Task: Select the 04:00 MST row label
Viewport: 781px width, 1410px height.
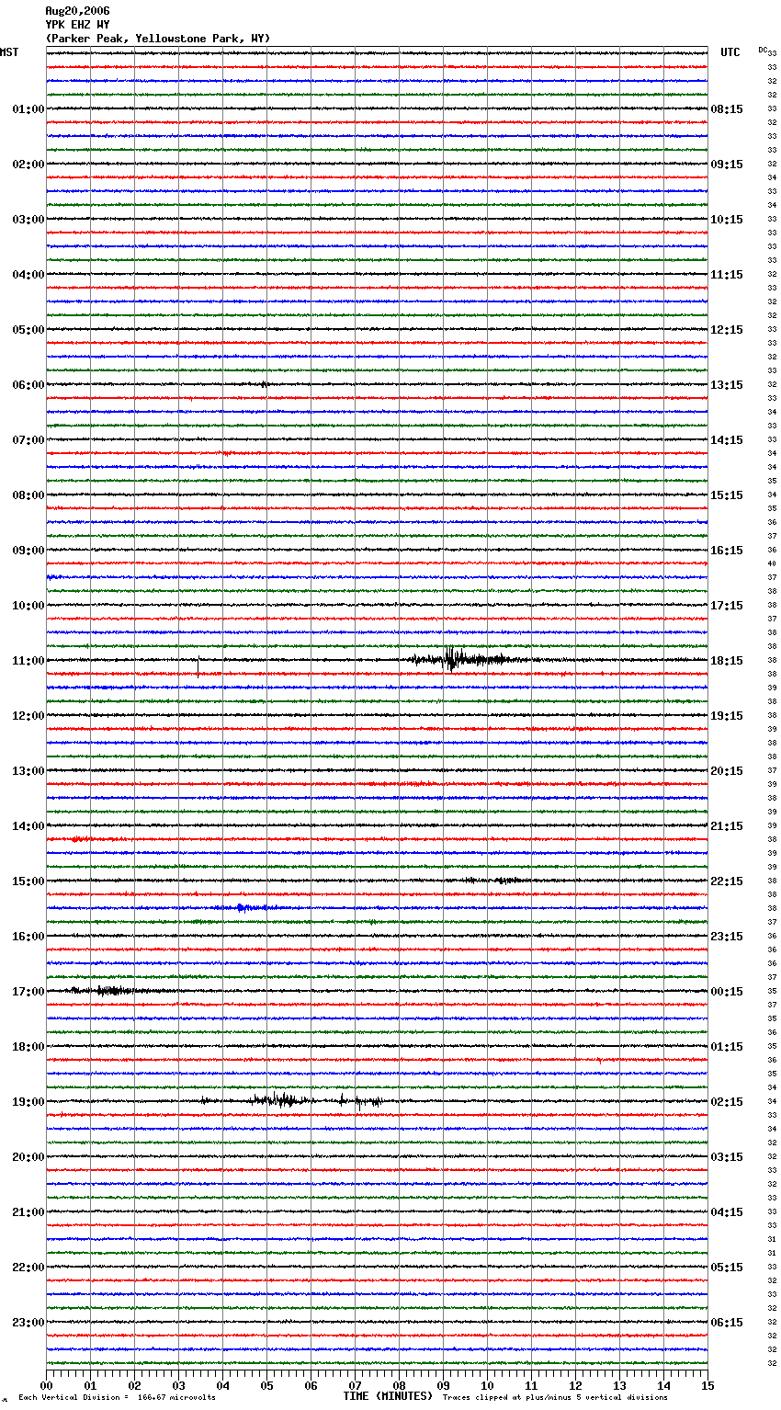Action: point(28,275)
